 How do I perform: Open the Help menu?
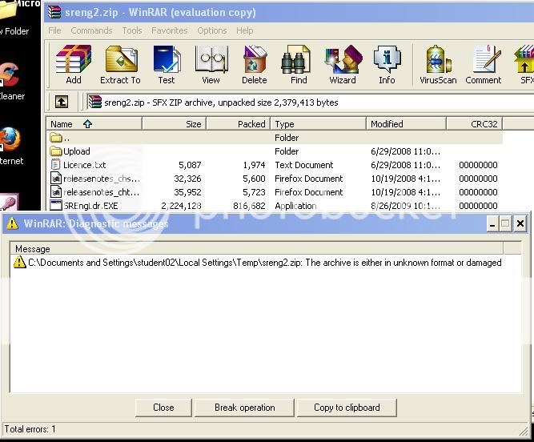coord(244,30)
